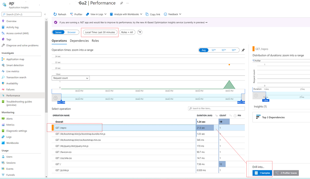Open Funnels under Usage

click(11, 175)
